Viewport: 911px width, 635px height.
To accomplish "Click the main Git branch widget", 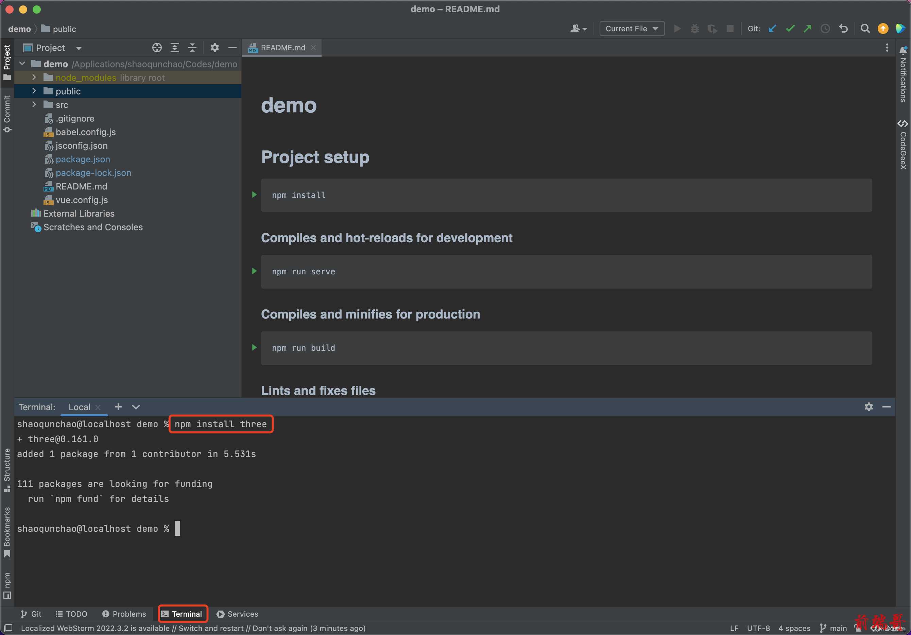I will point(833,628).
